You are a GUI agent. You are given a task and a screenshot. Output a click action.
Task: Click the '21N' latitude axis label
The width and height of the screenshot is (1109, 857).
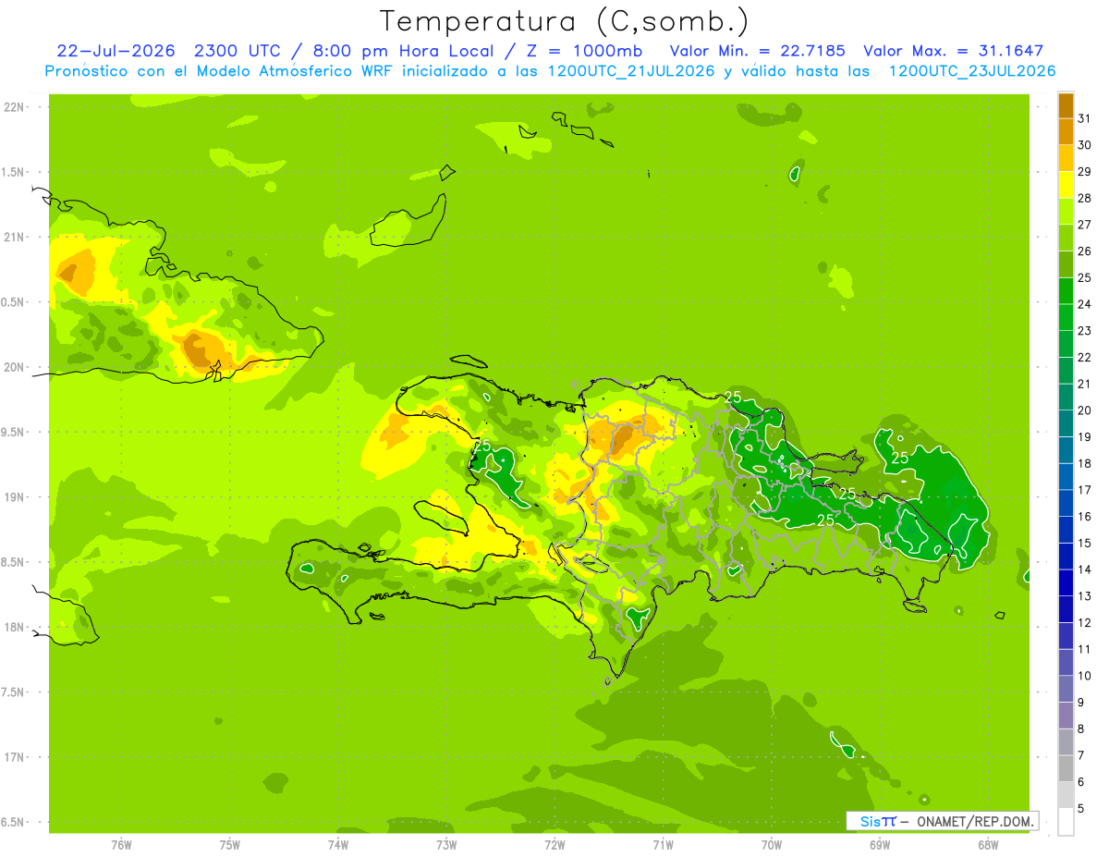coord(15,238)
